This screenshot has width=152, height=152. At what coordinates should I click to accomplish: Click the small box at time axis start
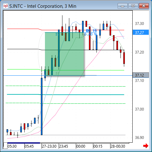tap(5, 146)
